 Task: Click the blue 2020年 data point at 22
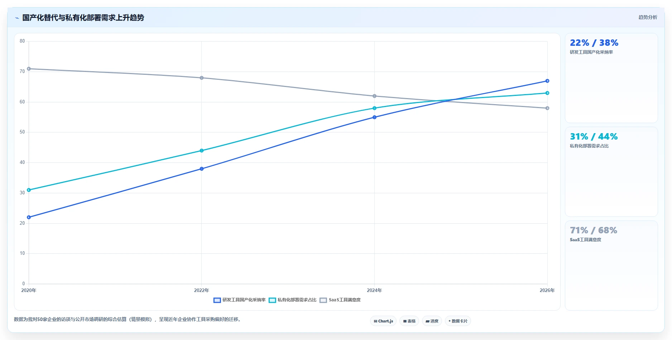29,217
